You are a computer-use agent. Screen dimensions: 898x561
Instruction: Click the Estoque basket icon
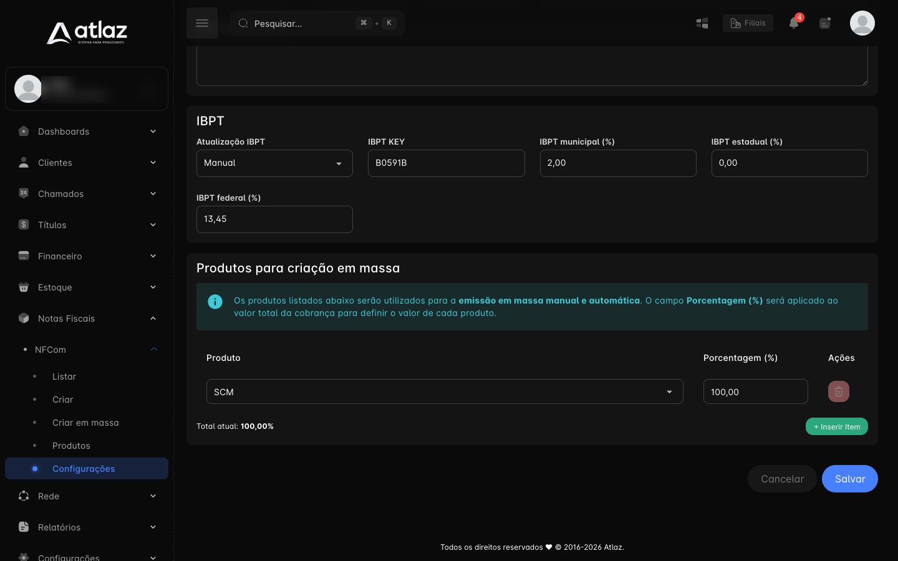pos(24,287)
